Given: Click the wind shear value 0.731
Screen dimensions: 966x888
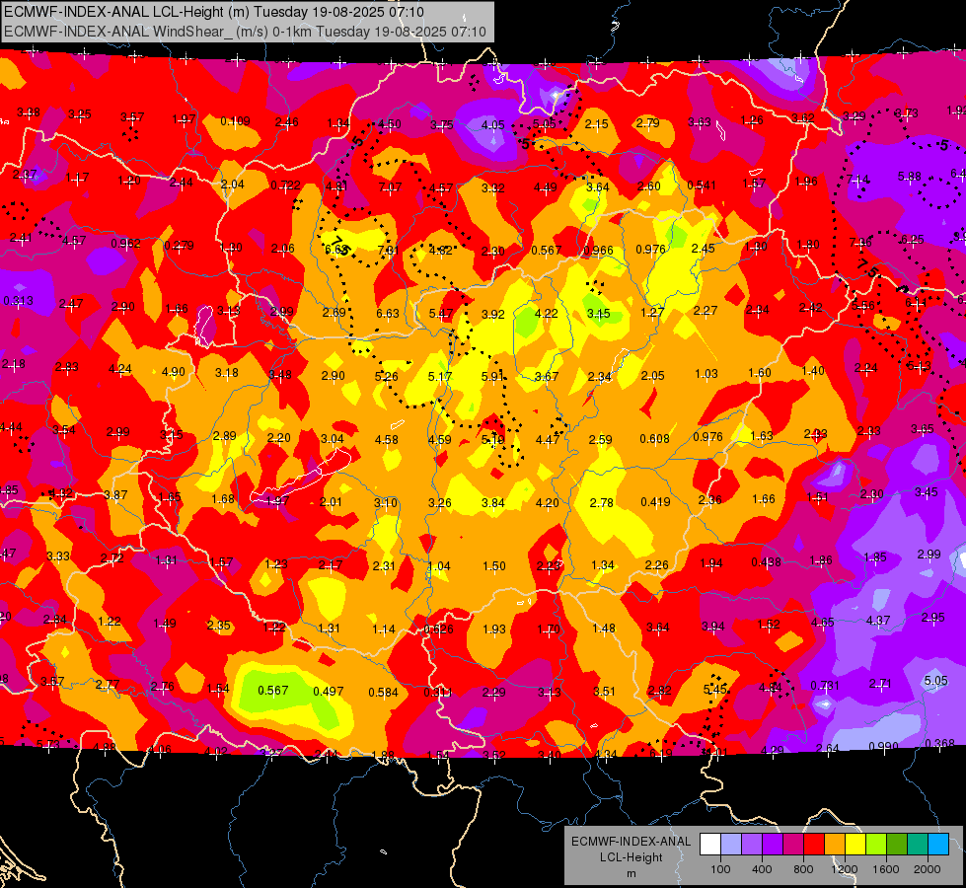Looking at the screenshot, I should (x=825, y=686).
